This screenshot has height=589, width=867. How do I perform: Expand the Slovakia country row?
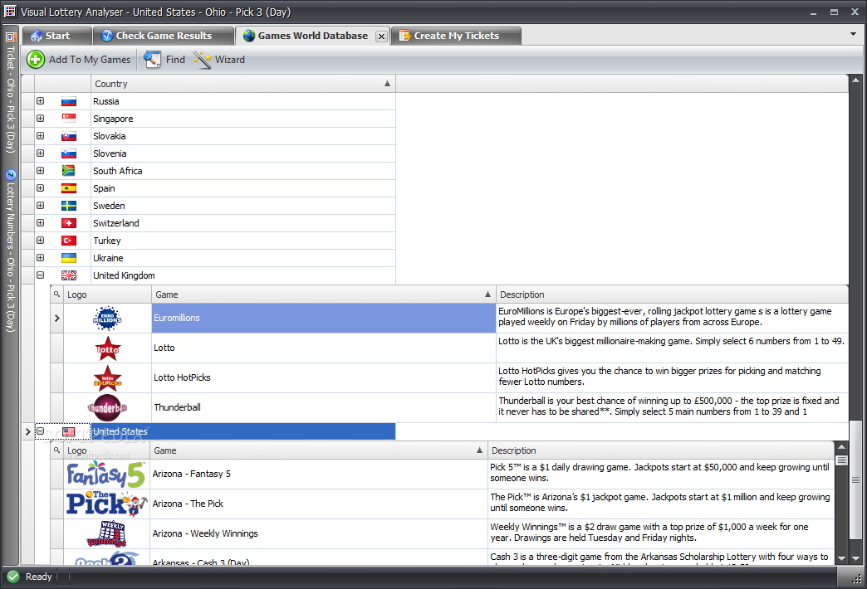click(41, 136)
